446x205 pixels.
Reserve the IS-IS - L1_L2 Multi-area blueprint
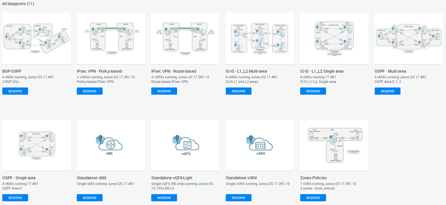pyautogui.click(x=239, y=91)
